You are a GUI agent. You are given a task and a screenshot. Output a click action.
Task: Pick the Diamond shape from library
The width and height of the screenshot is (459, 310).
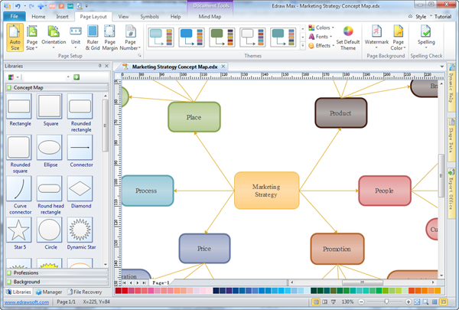click(80, 187)
